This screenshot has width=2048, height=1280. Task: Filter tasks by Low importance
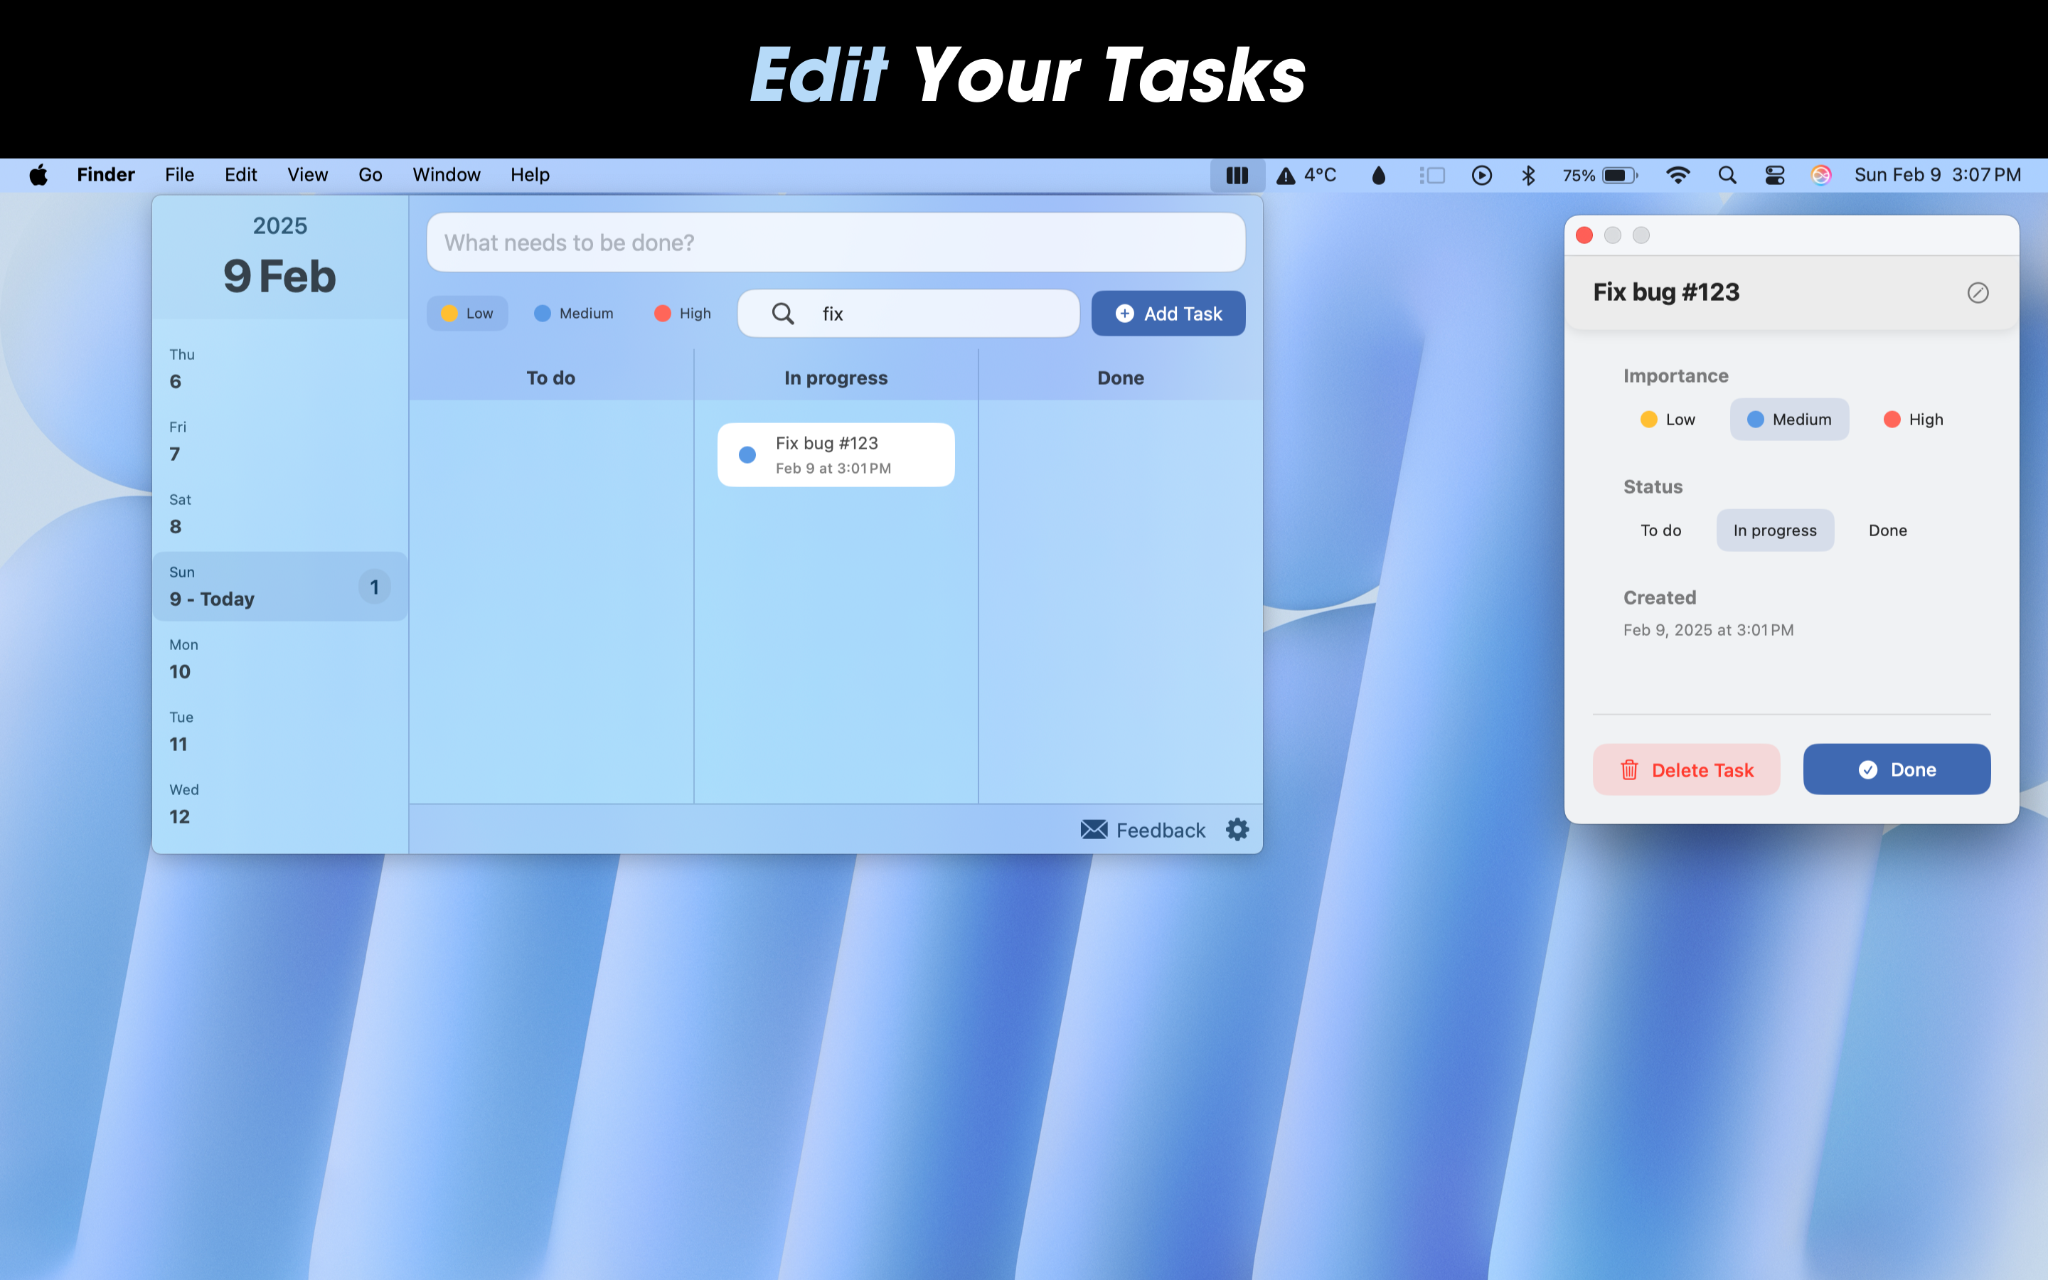467,313
